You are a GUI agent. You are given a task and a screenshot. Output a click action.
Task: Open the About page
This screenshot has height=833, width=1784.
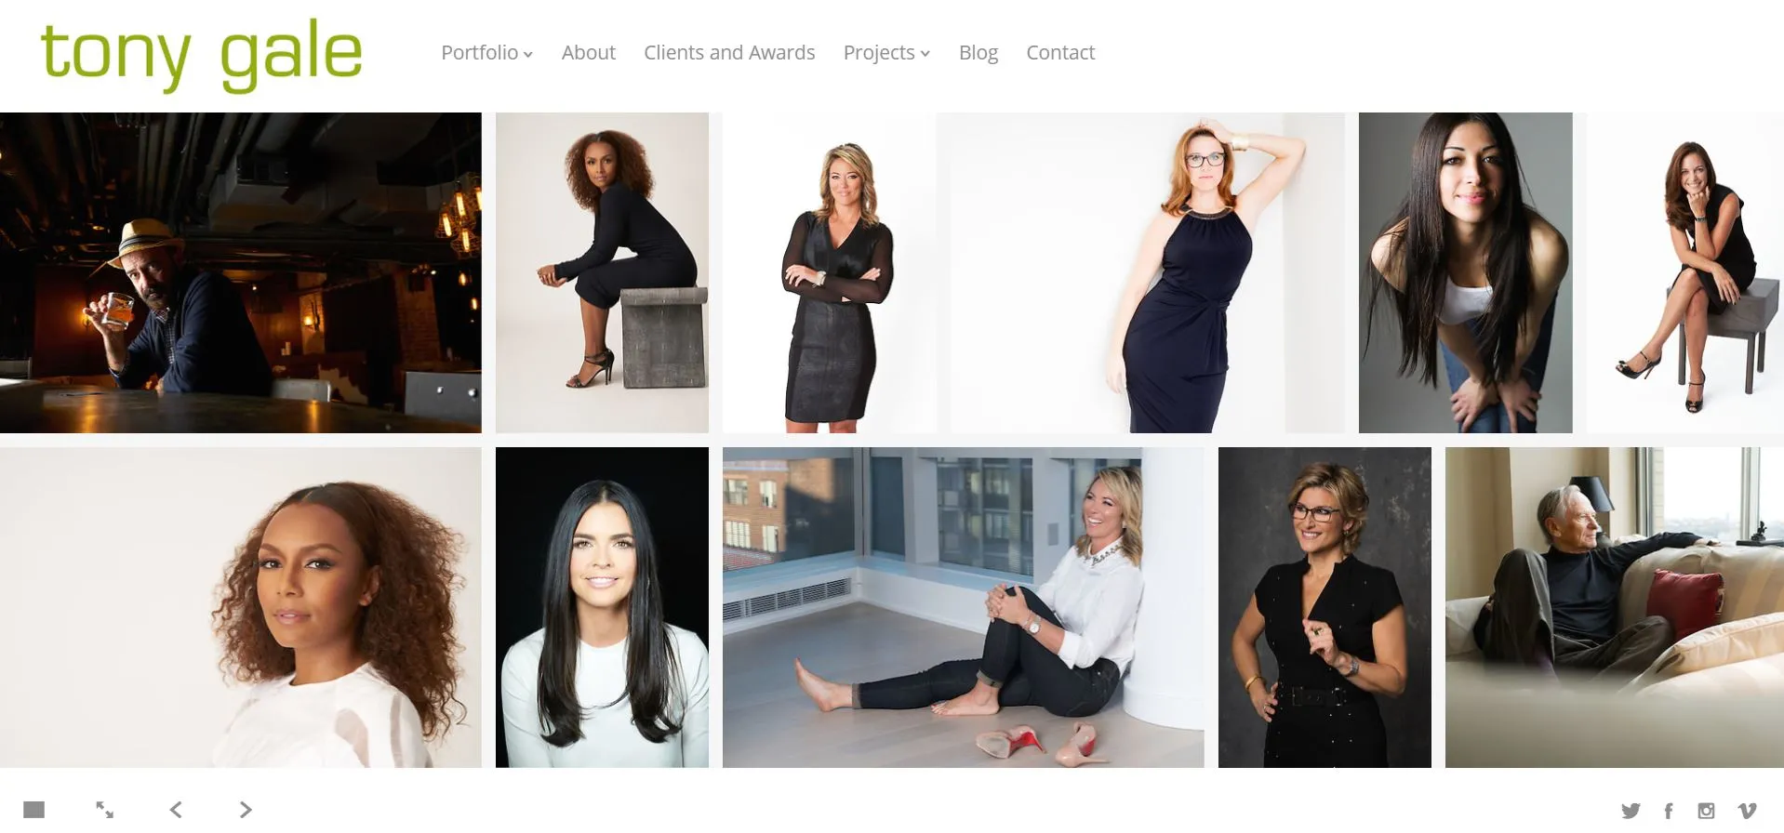pyautogui.click(x=589, y=53)
